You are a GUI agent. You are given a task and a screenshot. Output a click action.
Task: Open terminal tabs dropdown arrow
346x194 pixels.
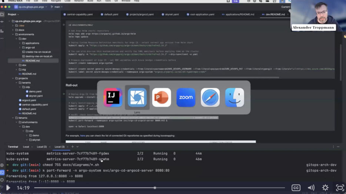(77, 147)
